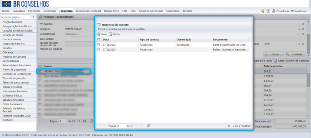Open the Segurança menu
Image resolution: width=311 pixels, height=138 pixels.
coord(173,11)
